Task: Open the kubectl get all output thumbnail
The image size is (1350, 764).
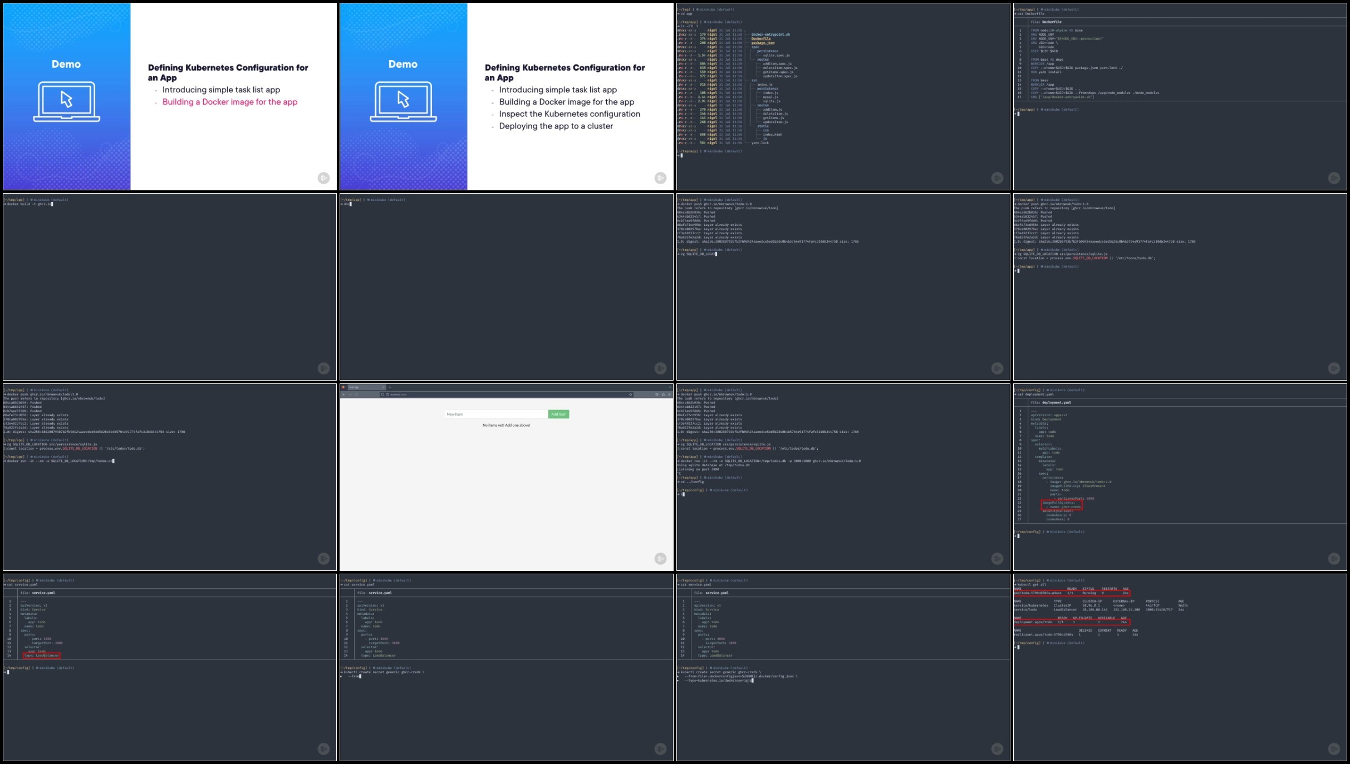Action: click(x=1180, y=667)
